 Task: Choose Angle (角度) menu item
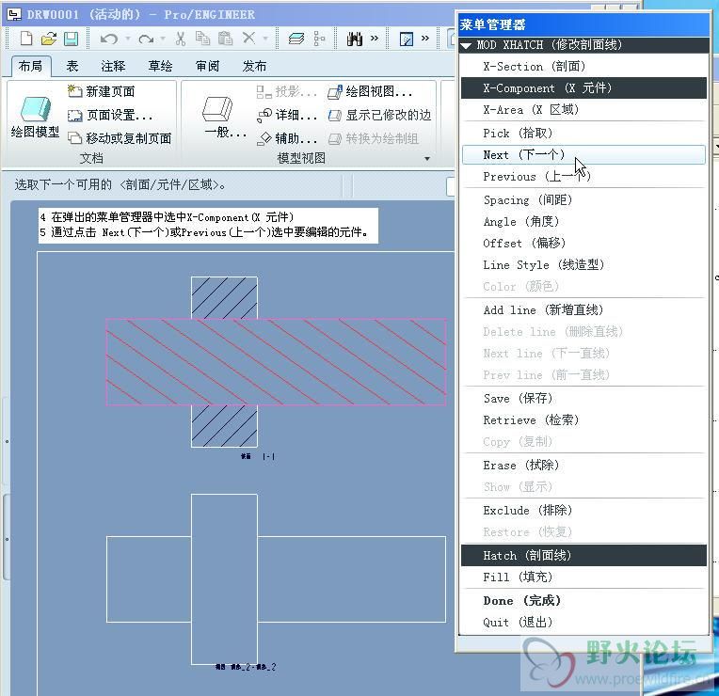583,222
